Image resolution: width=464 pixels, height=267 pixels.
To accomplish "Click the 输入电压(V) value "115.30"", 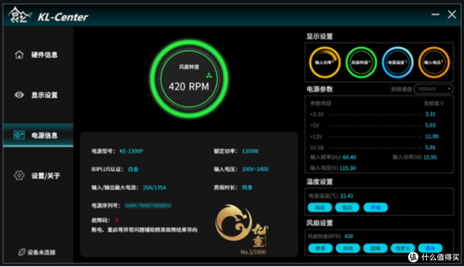I will (348, 168).
